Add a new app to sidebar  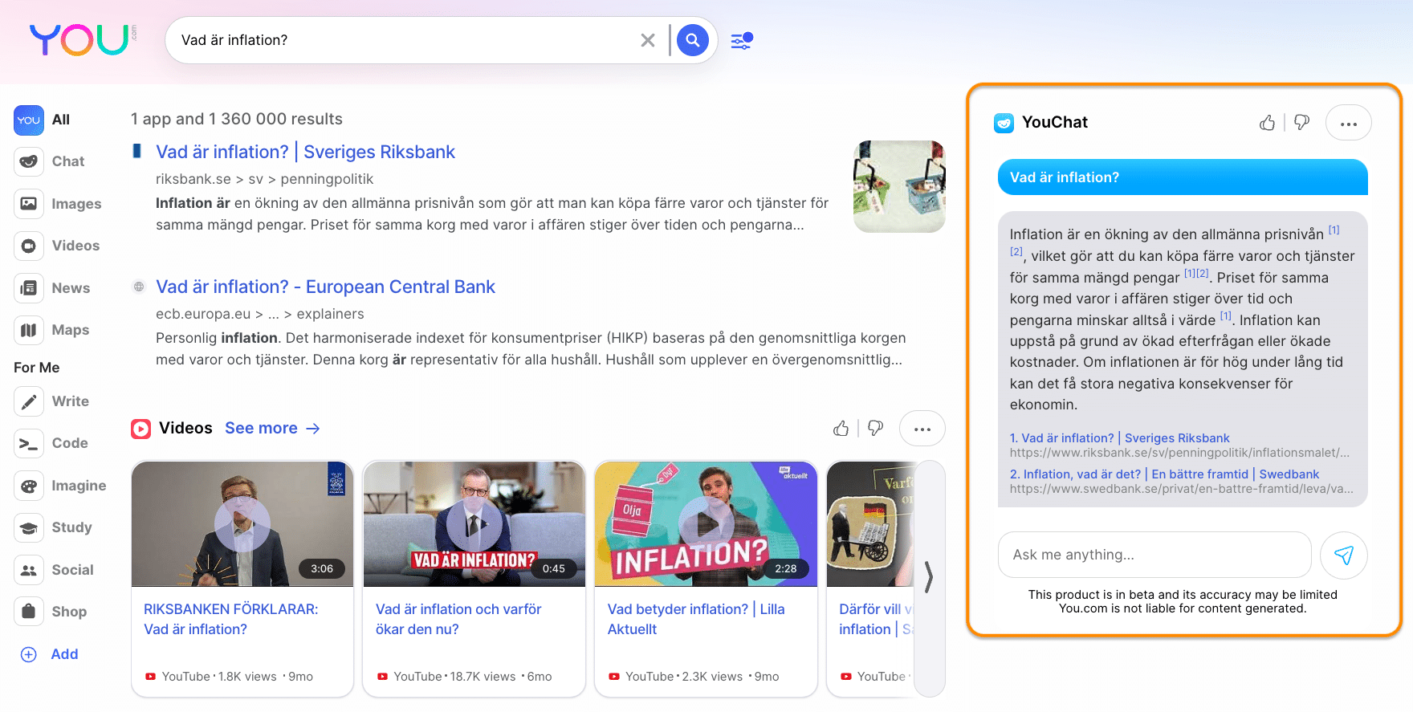click(x=49, y=654)
